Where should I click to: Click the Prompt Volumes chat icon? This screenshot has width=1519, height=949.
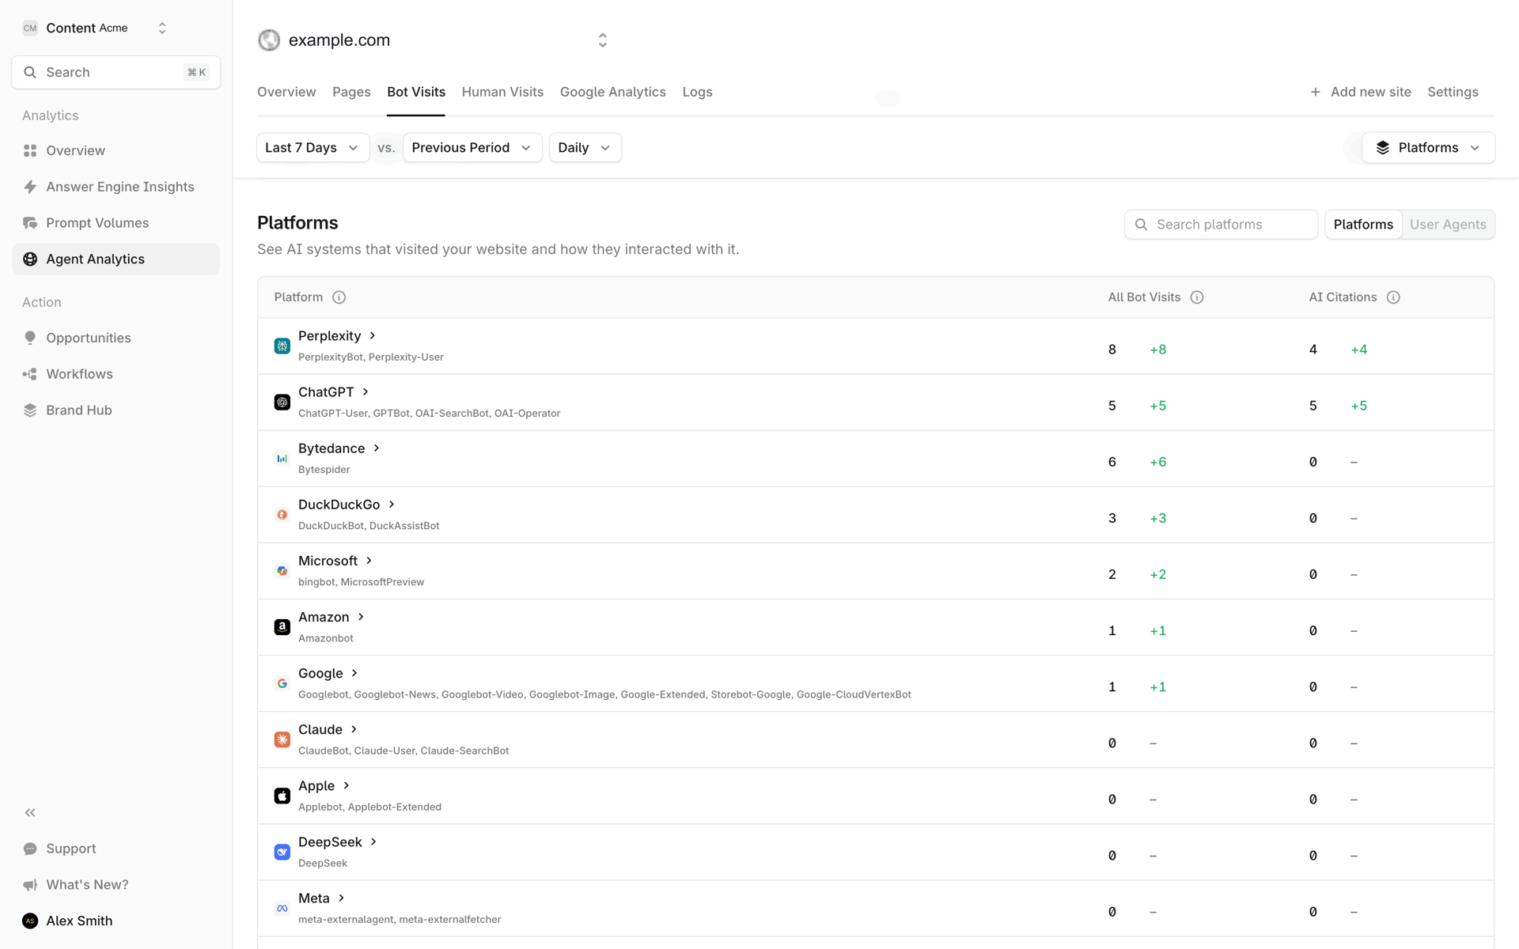point(30,223)
